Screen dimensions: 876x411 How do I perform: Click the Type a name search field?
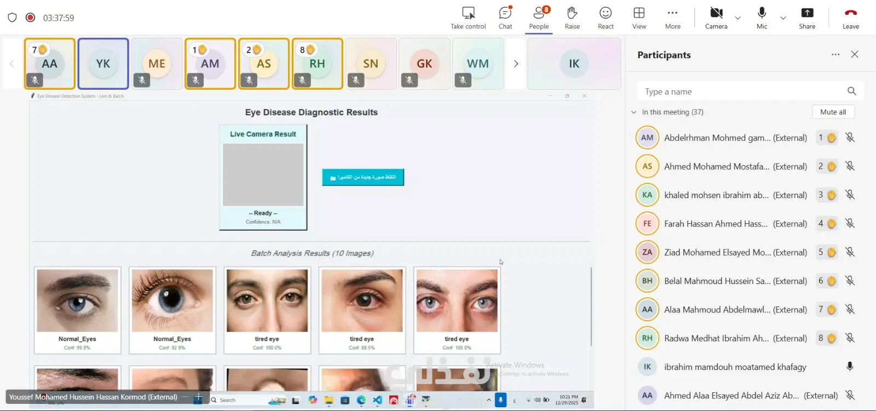tap(751, 91)
